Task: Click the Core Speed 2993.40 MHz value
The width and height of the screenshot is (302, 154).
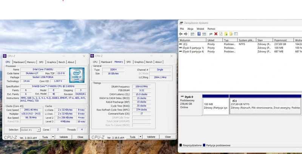Action: [x=31, y=110]
